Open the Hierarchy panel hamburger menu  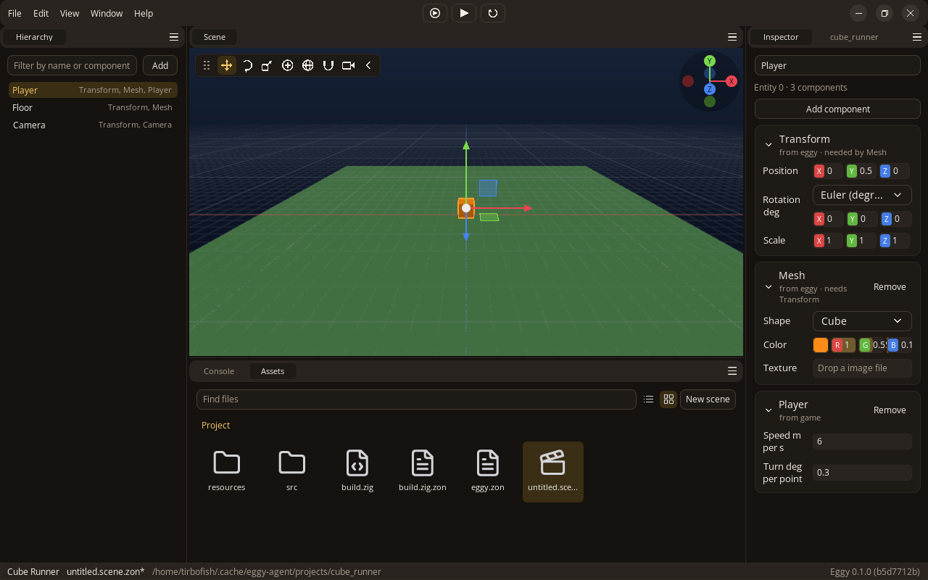pyautogui.click(x=173, y=37)
